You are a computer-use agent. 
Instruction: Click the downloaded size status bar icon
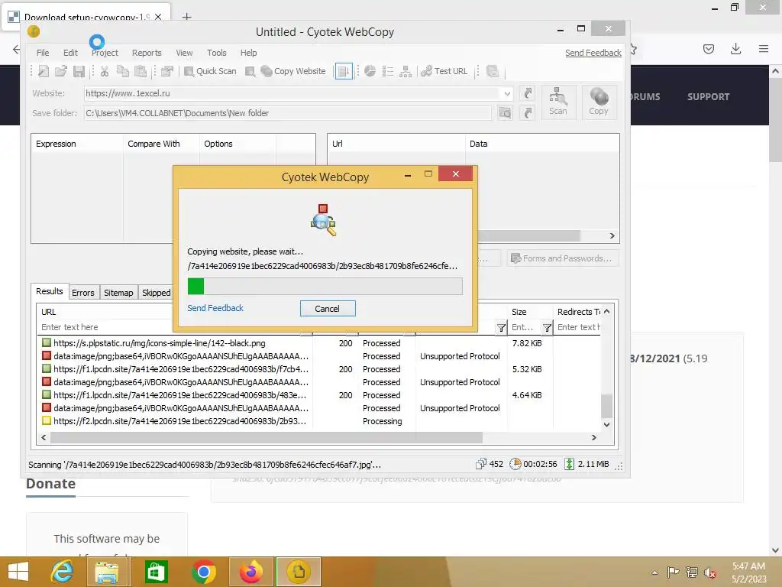pos(569,464)
